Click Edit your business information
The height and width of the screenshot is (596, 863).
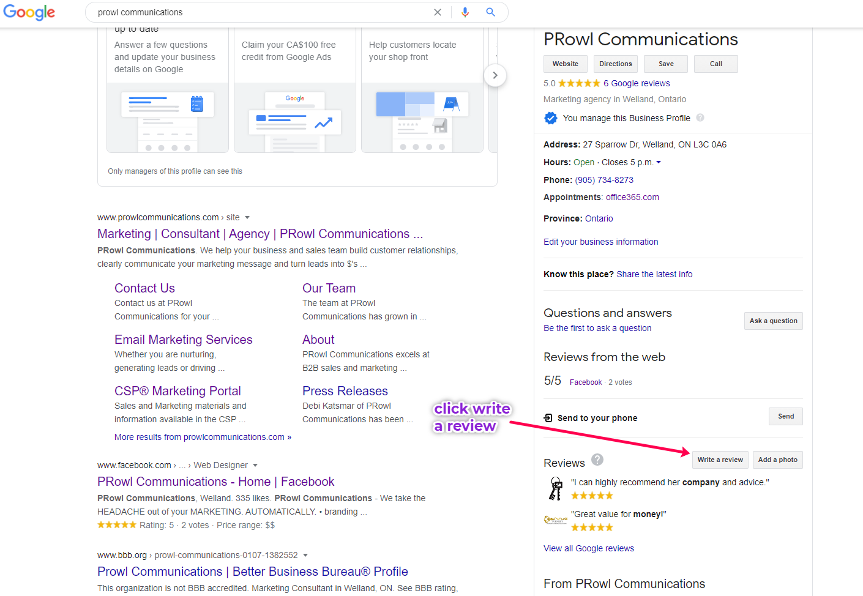pyautogui.click(x=601, y=242)
